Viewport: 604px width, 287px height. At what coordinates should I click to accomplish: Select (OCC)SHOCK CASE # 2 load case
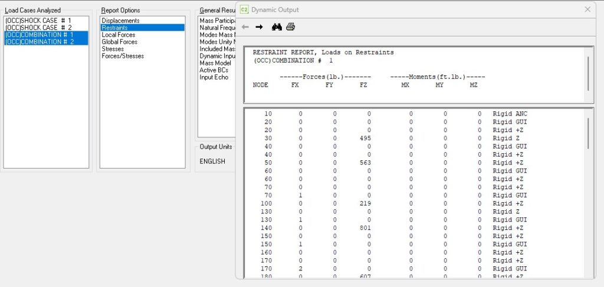[x=38, y=28]
